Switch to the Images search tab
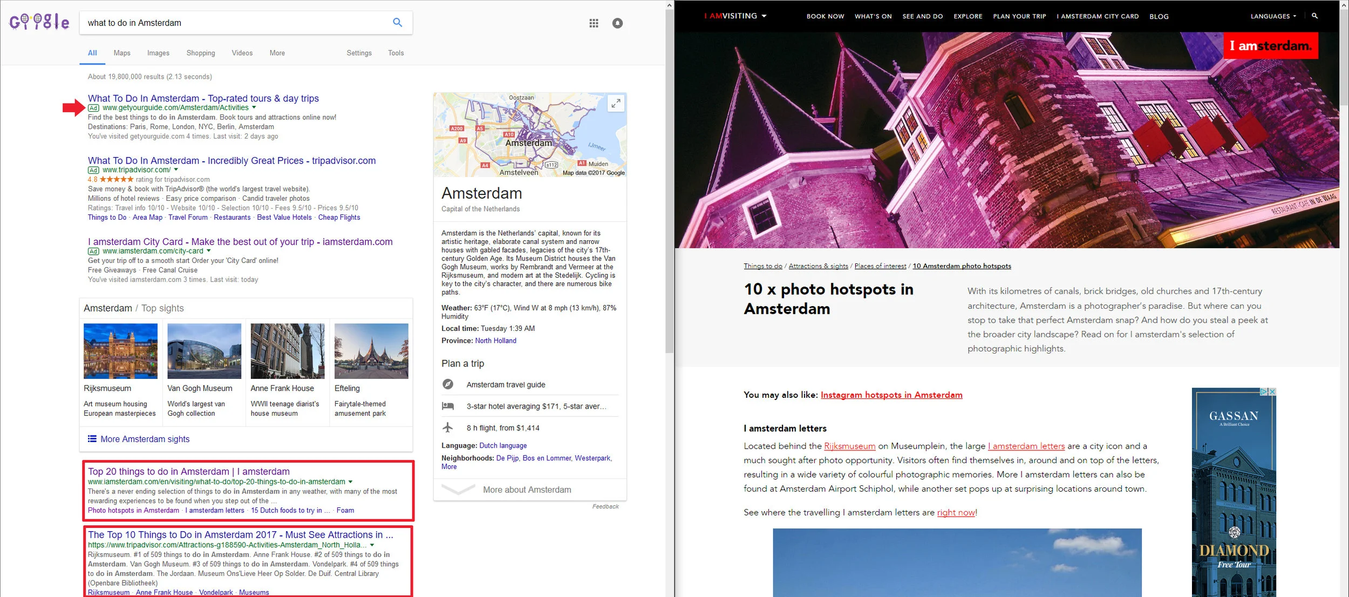The height and width of the screenshot is (597, 1349). coord(158,53)
